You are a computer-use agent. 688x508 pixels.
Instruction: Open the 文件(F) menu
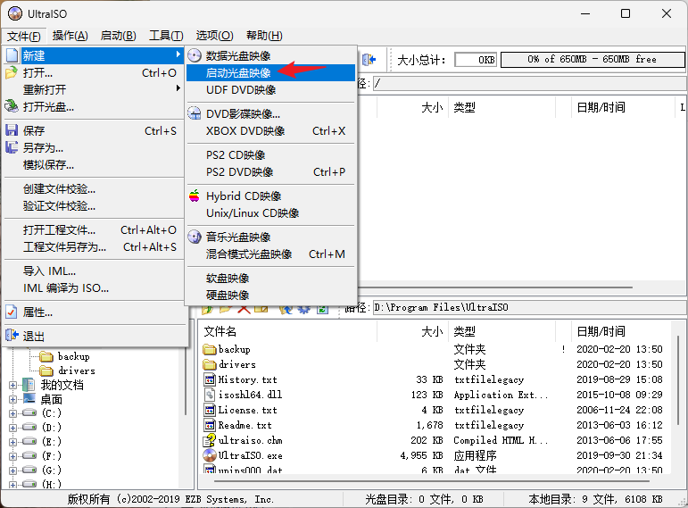pyautogui.click(x=24, y=36)
